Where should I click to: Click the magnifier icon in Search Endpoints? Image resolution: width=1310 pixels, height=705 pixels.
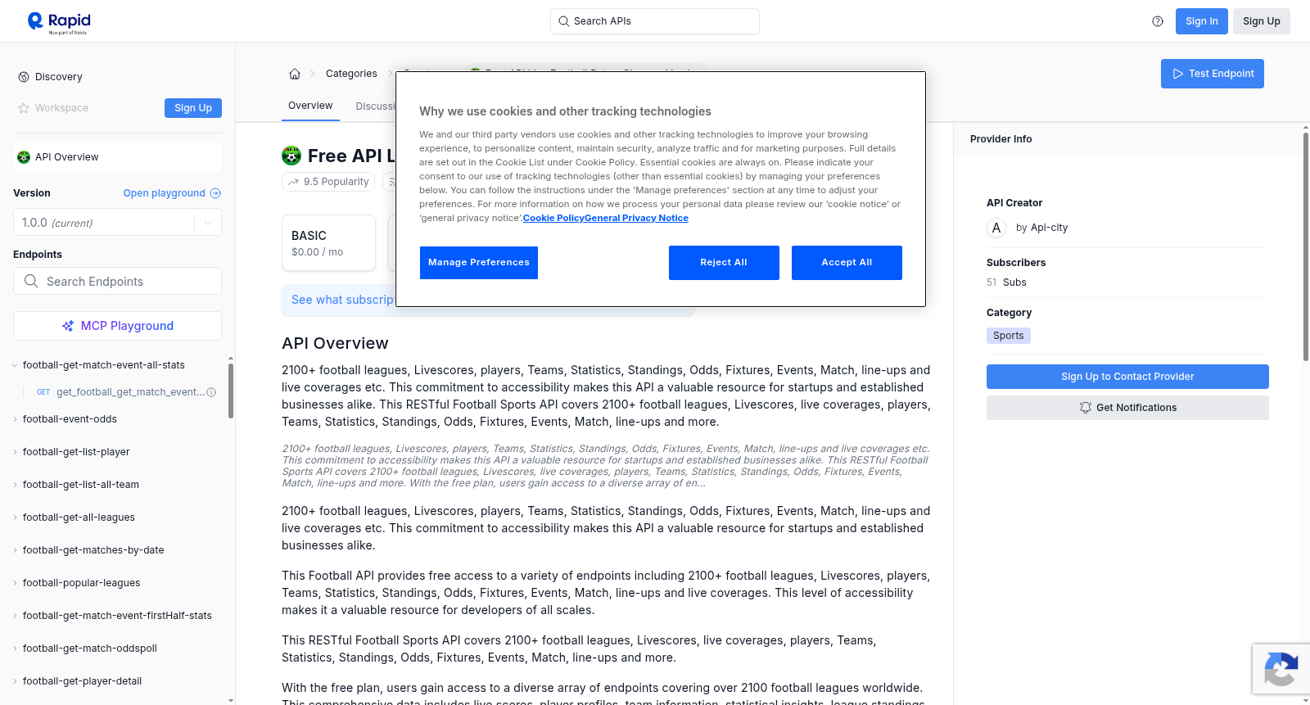pyautogui.click(x=31, y=281)
